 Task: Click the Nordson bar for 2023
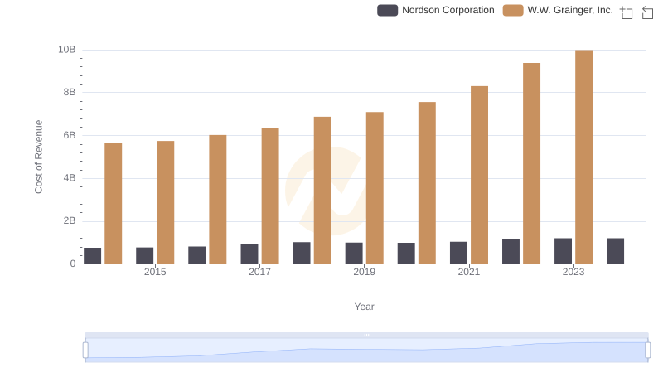tap(563, 251)
